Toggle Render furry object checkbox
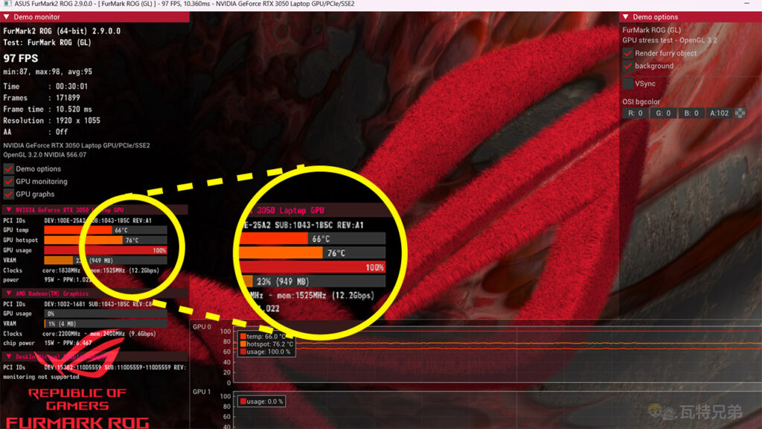 point(628,53)
